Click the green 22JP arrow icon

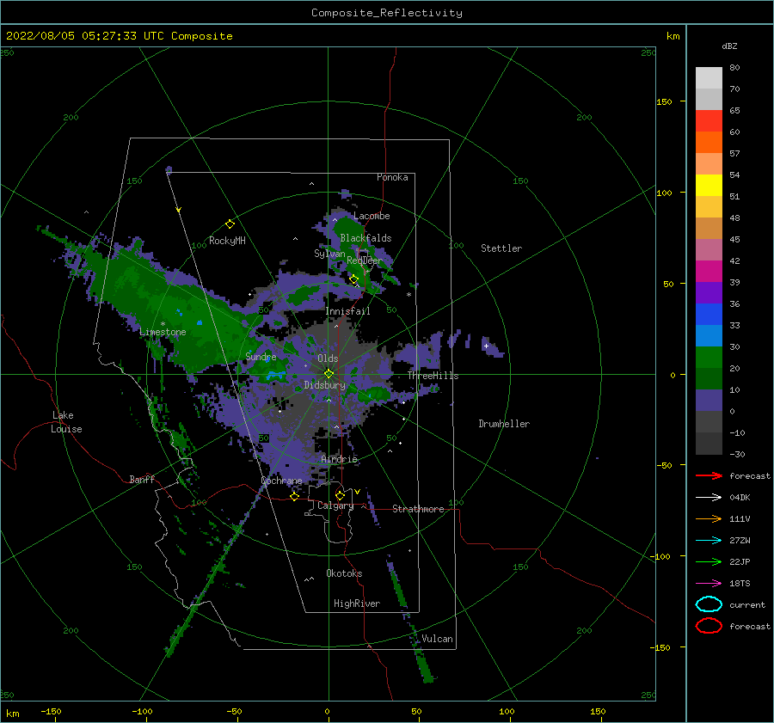coord(709,561)
